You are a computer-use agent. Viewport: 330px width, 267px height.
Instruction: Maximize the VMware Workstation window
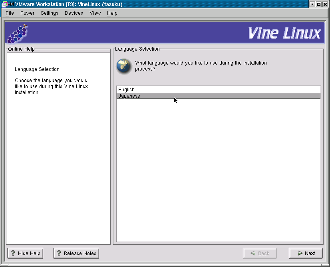click(319, 4)
